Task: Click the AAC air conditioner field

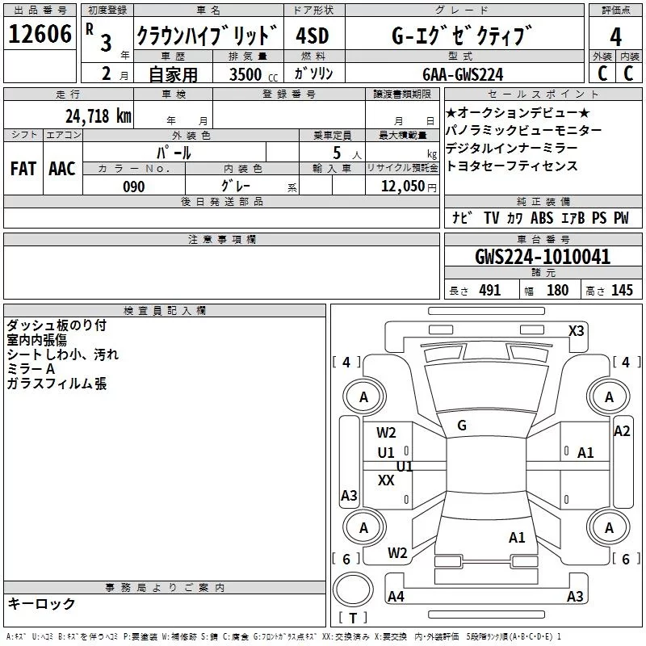Action: point(62,168)
